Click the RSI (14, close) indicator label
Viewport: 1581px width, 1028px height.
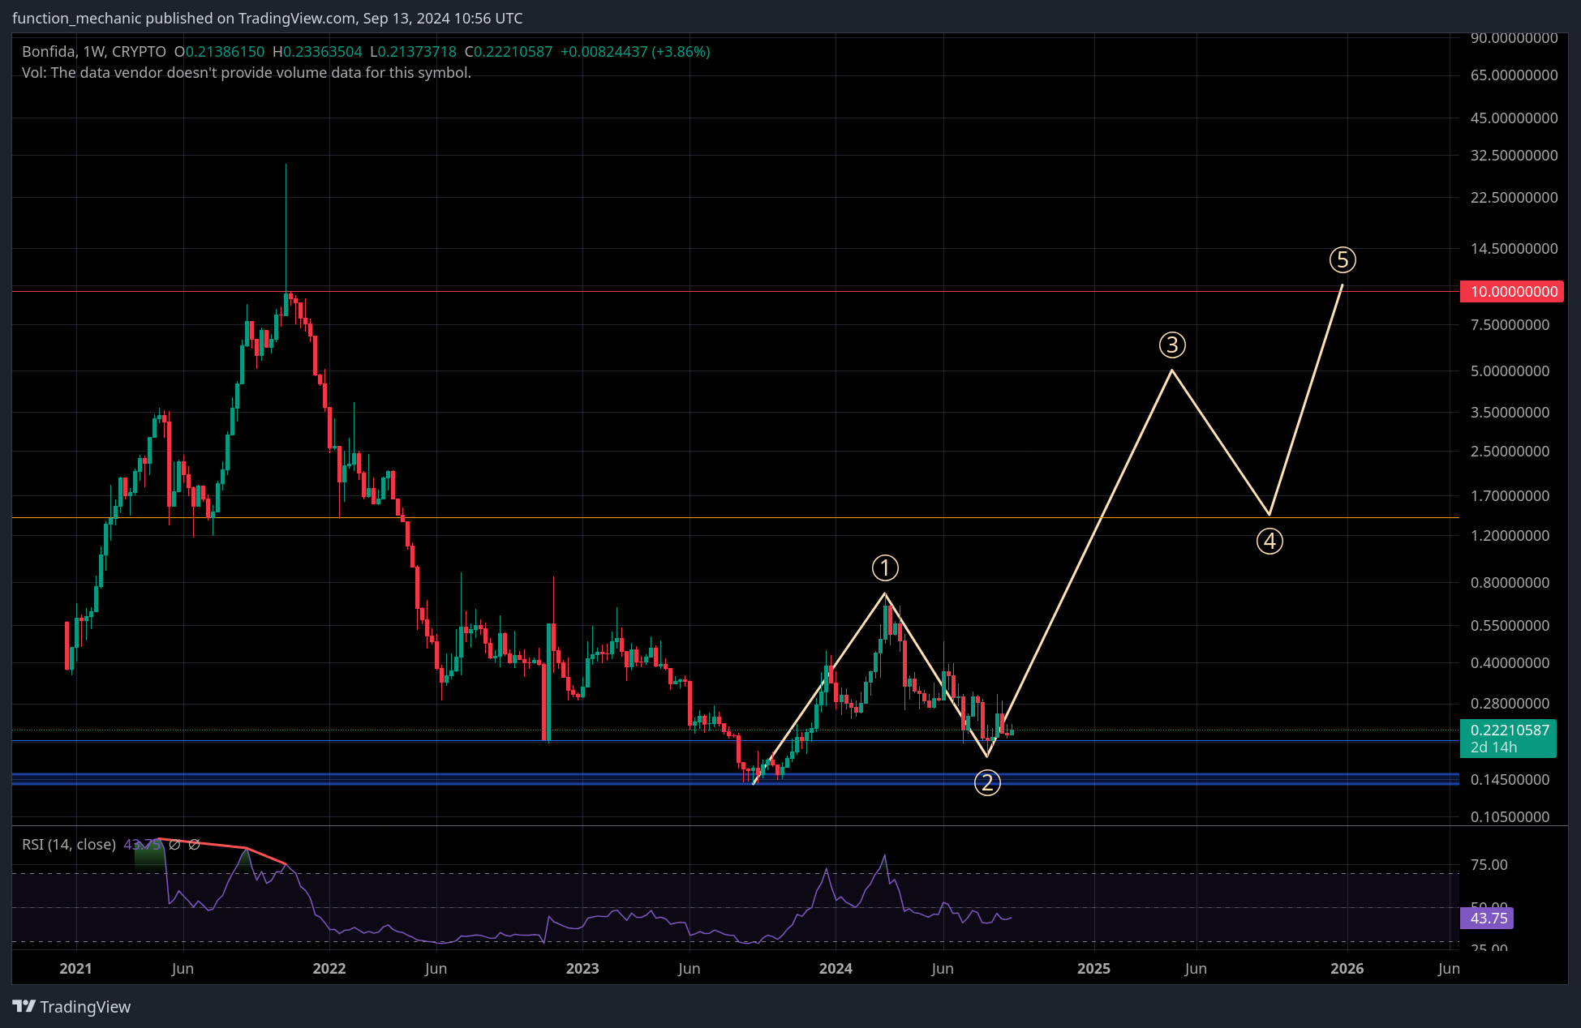click(69, 845)
